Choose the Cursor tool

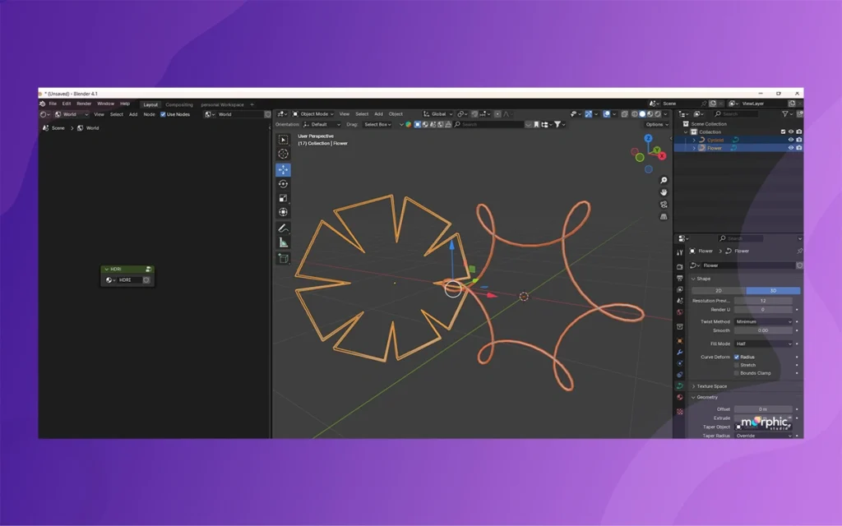(x=283, y=154)
